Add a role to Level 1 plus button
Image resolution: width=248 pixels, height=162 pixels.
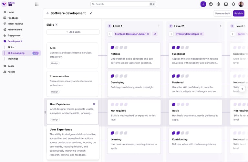pos(110,34)
